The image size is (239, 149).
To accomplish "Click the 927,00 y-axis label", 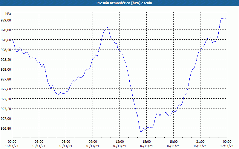I will [x=6, y=118].
